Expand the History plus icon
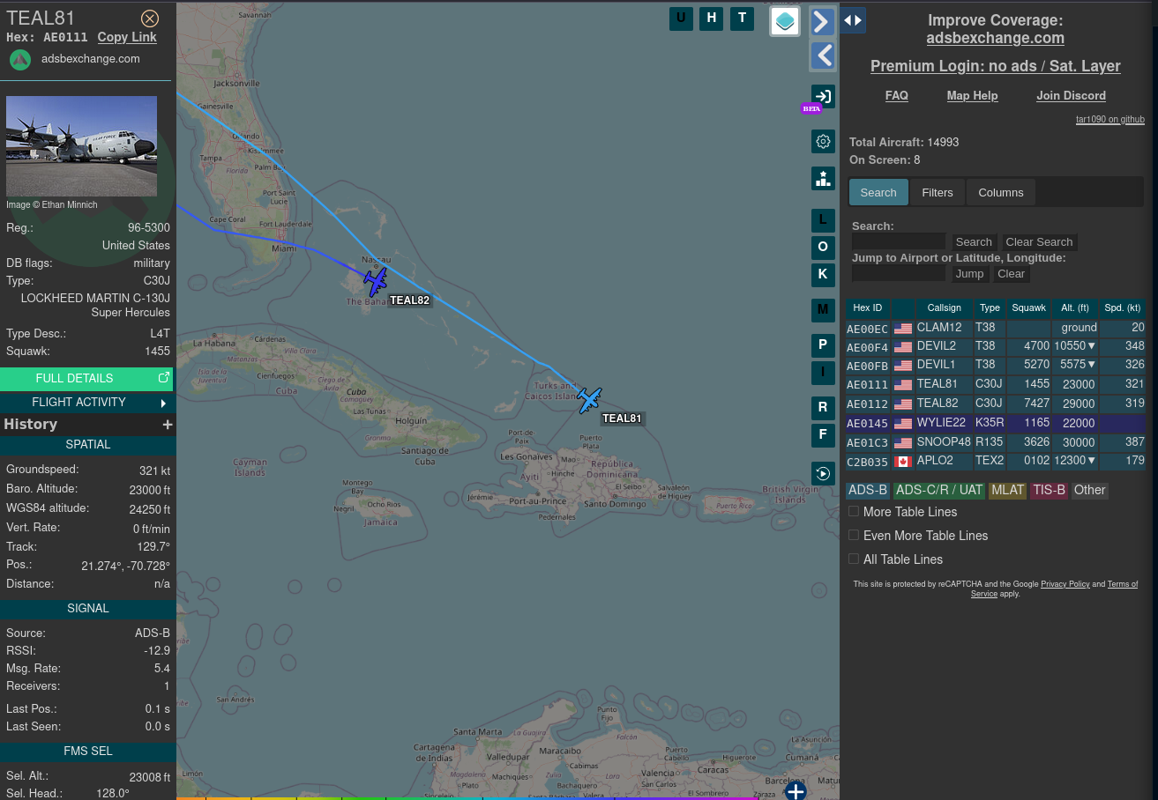Screen dimensions: 1158x800 (168, 425)
